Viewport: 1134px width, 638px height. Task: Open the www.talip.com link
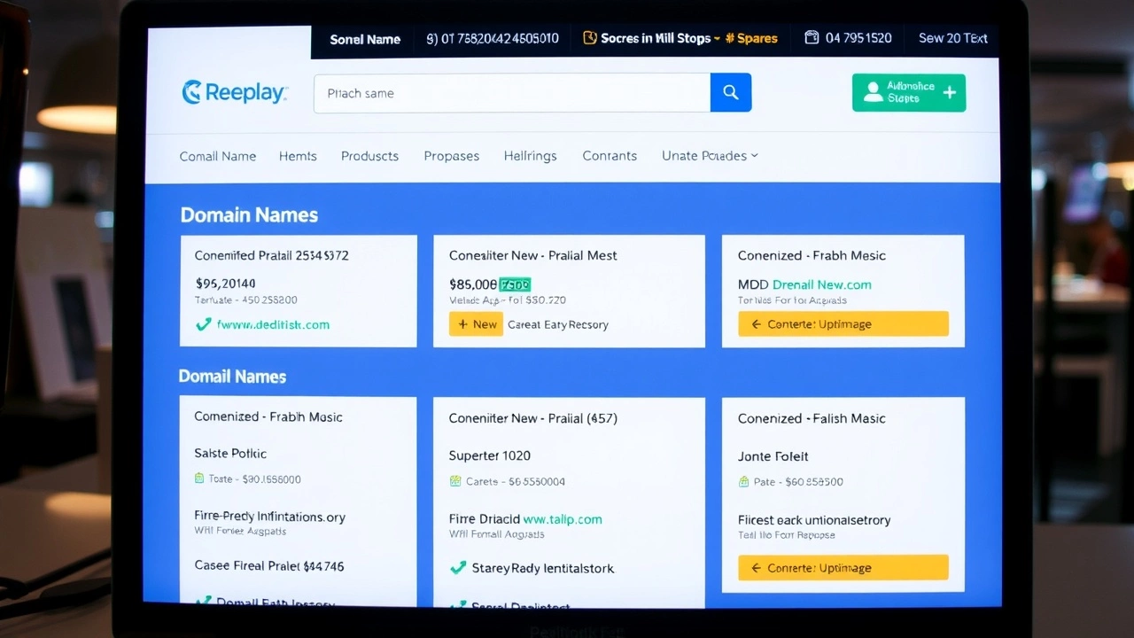point(562,519)
